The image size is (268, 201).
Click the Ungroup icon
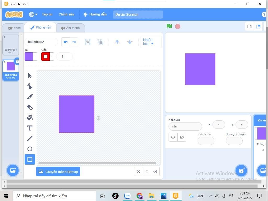pyautogui.click(x=100, y=42)
